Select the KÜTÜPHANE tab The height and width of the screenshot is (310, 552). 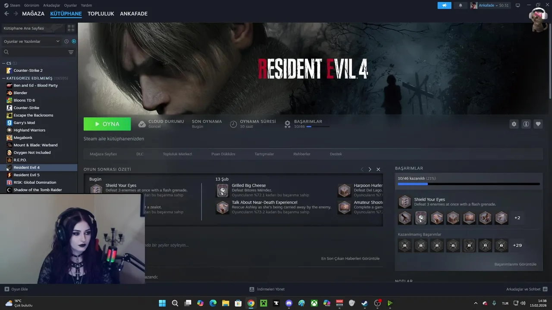click(66, 14)
